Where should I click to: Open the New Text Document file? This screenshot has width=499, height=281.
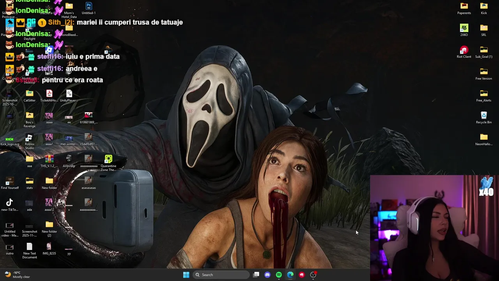[30, 246]
